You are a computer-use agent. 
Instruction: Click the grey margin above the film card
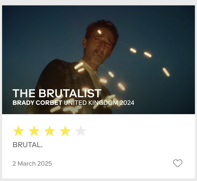pyautogui.click(x=98, y=3)
